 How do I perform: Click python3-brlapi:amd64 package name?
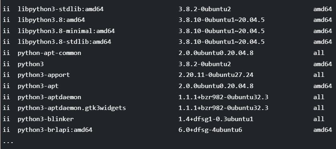(x=55, y=130)
